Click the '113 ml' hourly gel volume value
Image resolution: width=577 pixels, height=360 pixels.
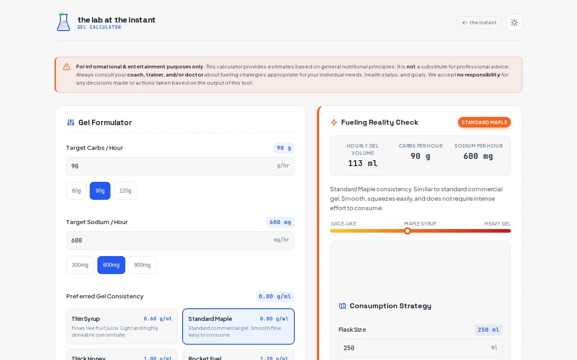pyautogui.click(x=363, y=163)
